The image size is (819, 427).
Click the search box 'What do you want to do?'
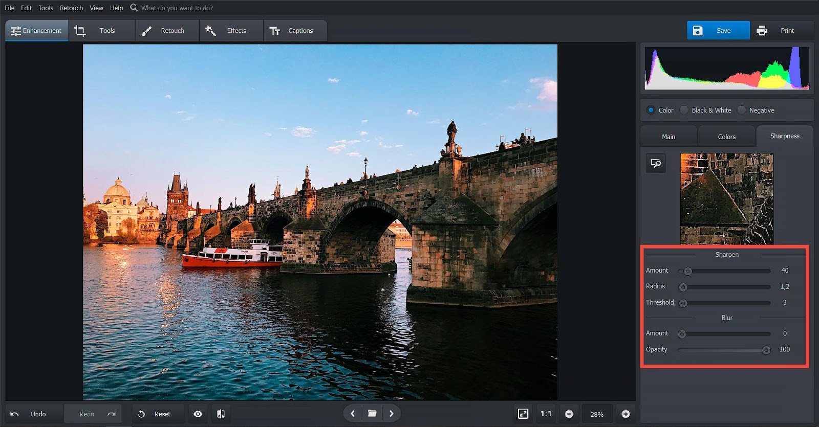(177, 8)
